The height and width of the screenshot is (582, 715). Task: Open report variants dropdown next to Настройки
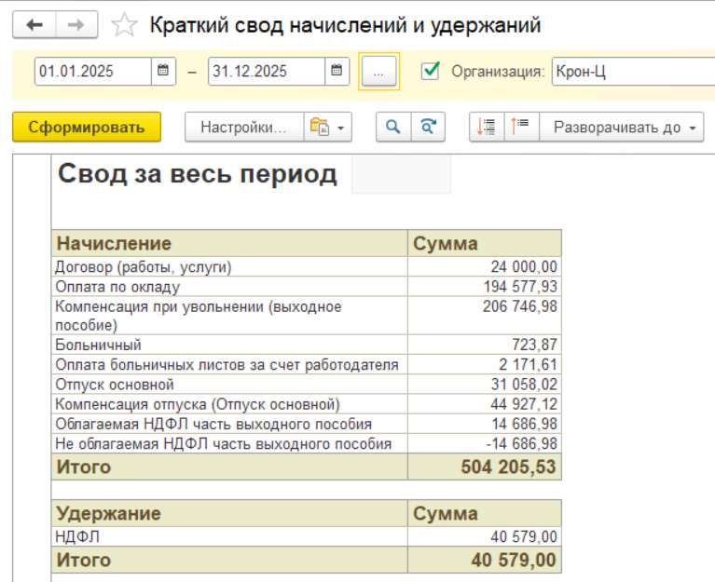pyautogui.click(x=327, y=127)
